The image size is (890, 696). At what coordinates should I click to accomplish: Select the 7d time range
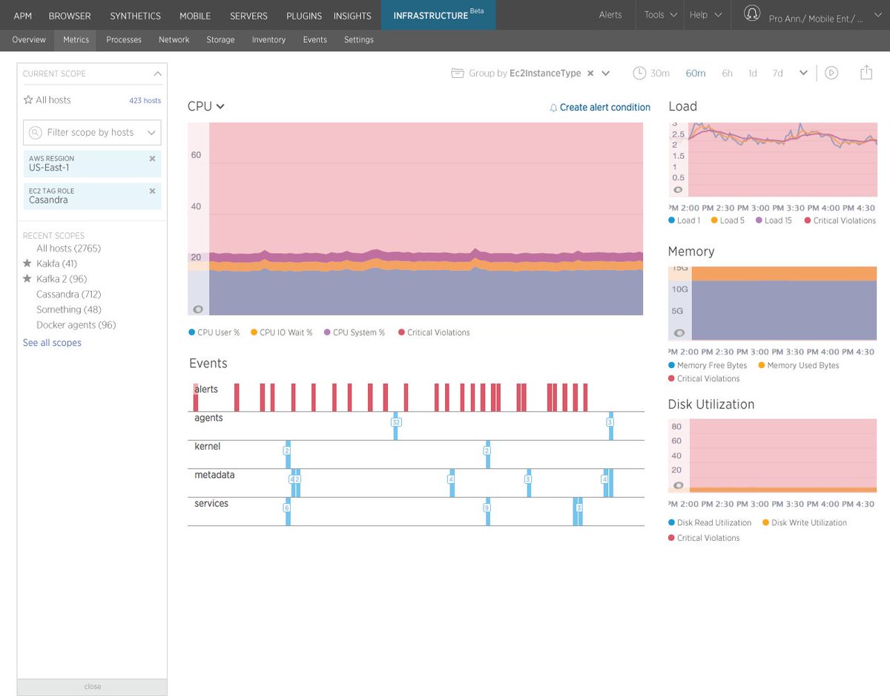coord(777,73)
